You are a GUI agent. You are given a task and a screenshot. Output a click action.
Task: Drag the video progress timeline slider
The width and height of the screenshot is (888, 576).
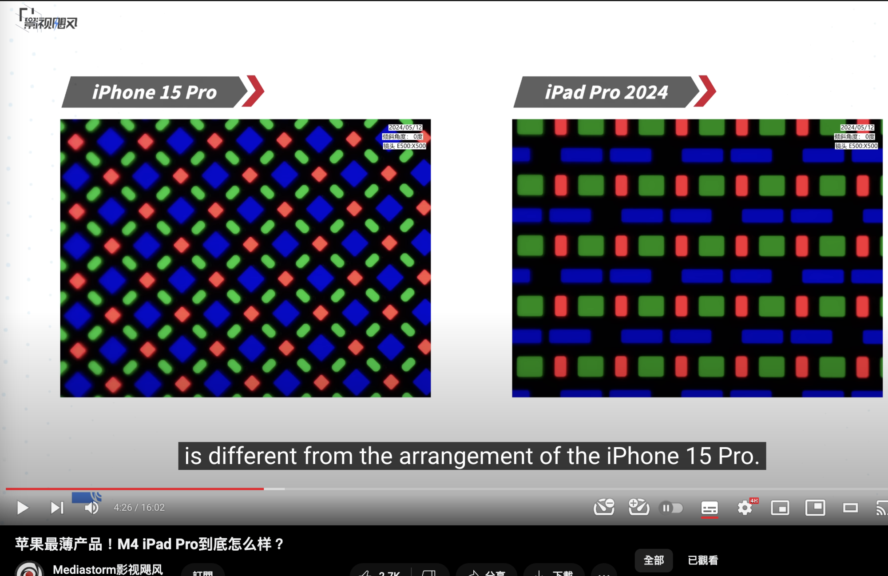pyautogui.click(x=245, y=490)
